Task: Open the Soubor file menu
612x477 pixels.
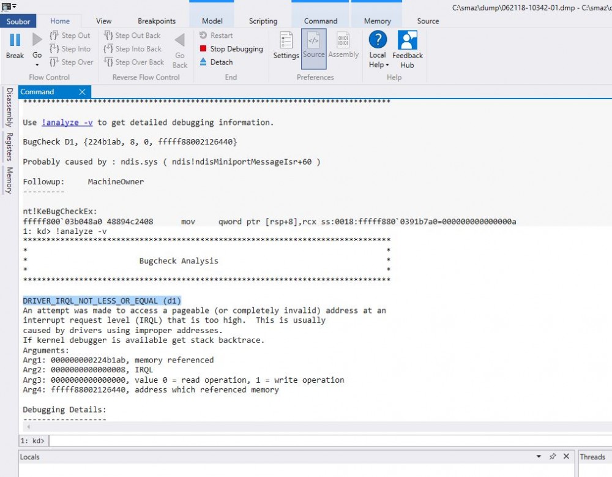Action: [x=18, y=21]
